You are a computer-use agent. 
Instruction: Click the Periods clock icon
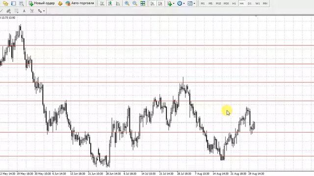pyautogui.click(x=180, y=3)
